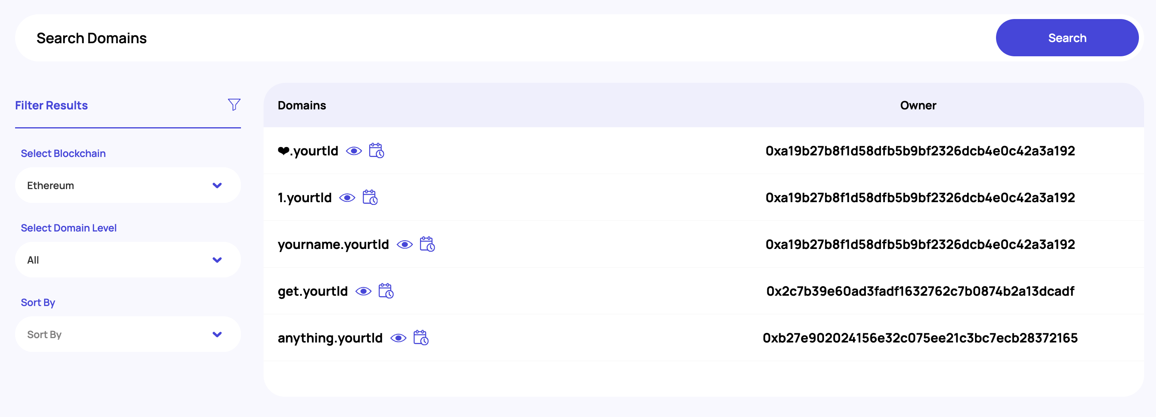This screenshot has width=1156, height=417.
Task: Click owner address of anything.yourtld
Action: (x=919, y=338)
